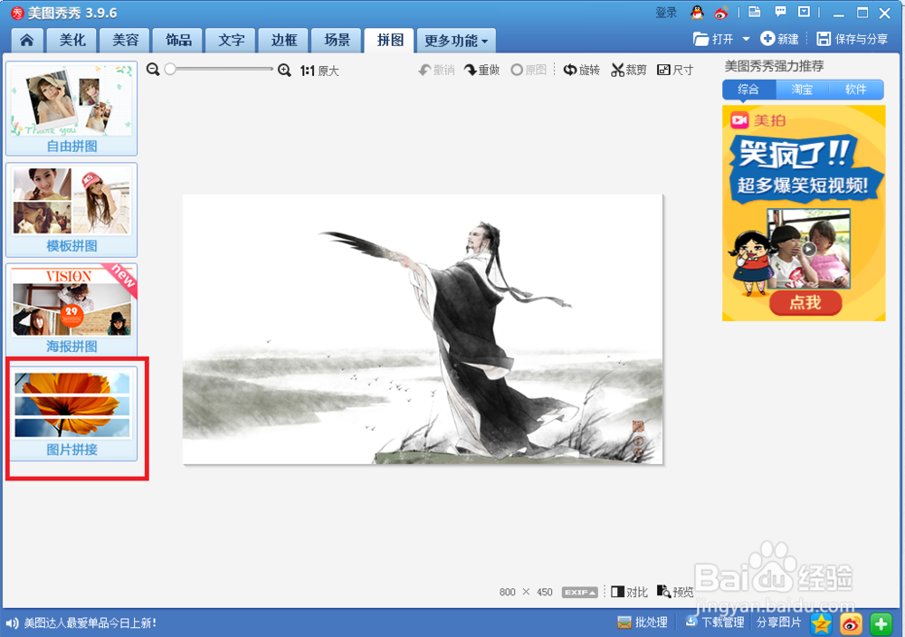Click the zoom slider handle
Image resolution: width=905 pixels, height=637 pixels.
170,70
